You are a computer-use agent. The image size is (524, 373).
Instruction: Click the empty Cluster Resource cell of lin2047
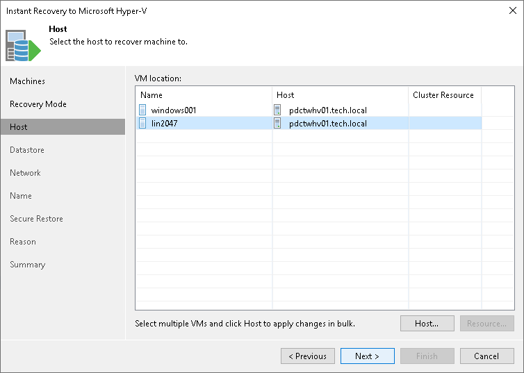[445, 123]
